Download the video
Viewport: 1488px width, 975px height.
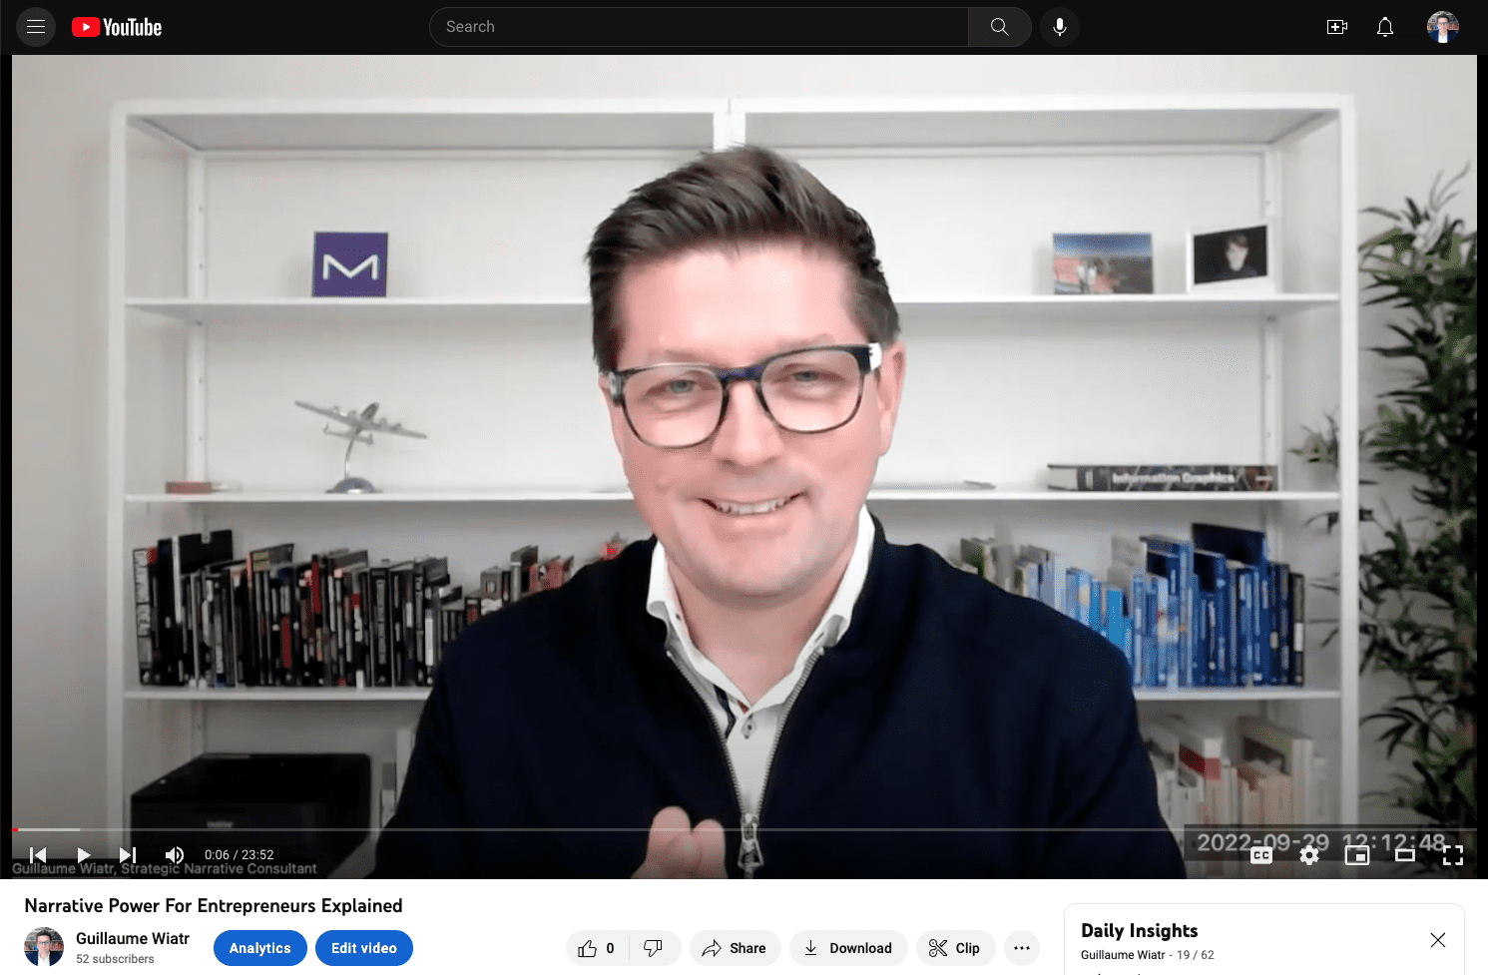848,948
